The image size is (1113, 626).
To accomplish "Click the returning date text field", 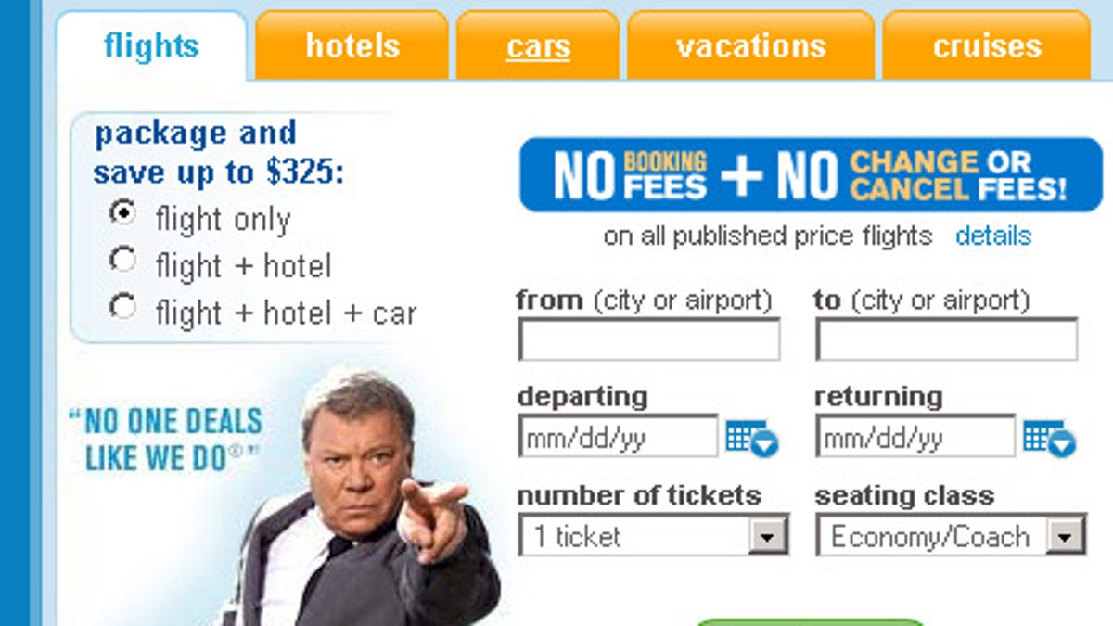I will pos(915,437).
